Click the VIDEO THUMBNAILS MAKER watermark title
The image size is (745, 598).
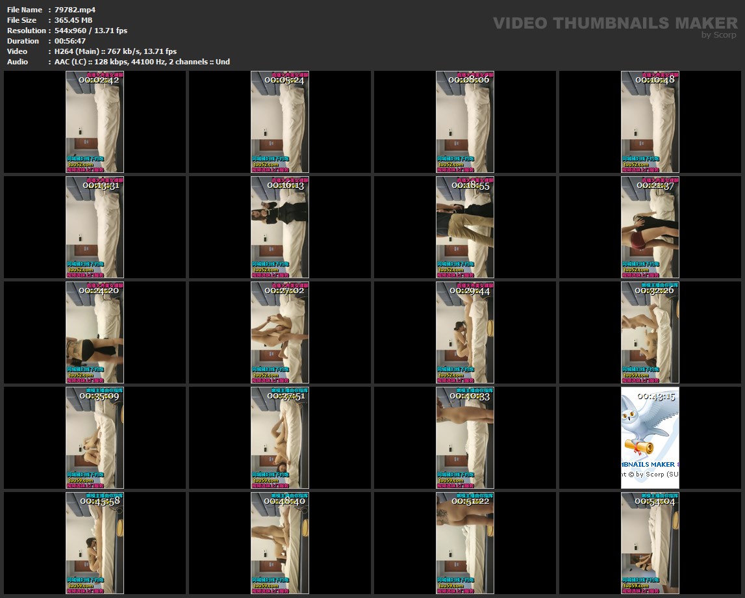click(x=614, y=23)
